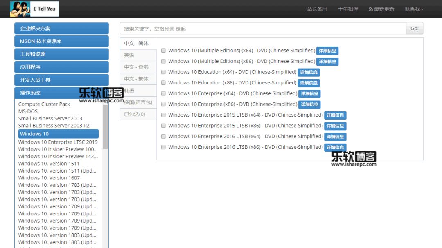442x248 pixels.
Task: Click the Go! search button
Action: point(414,29)
